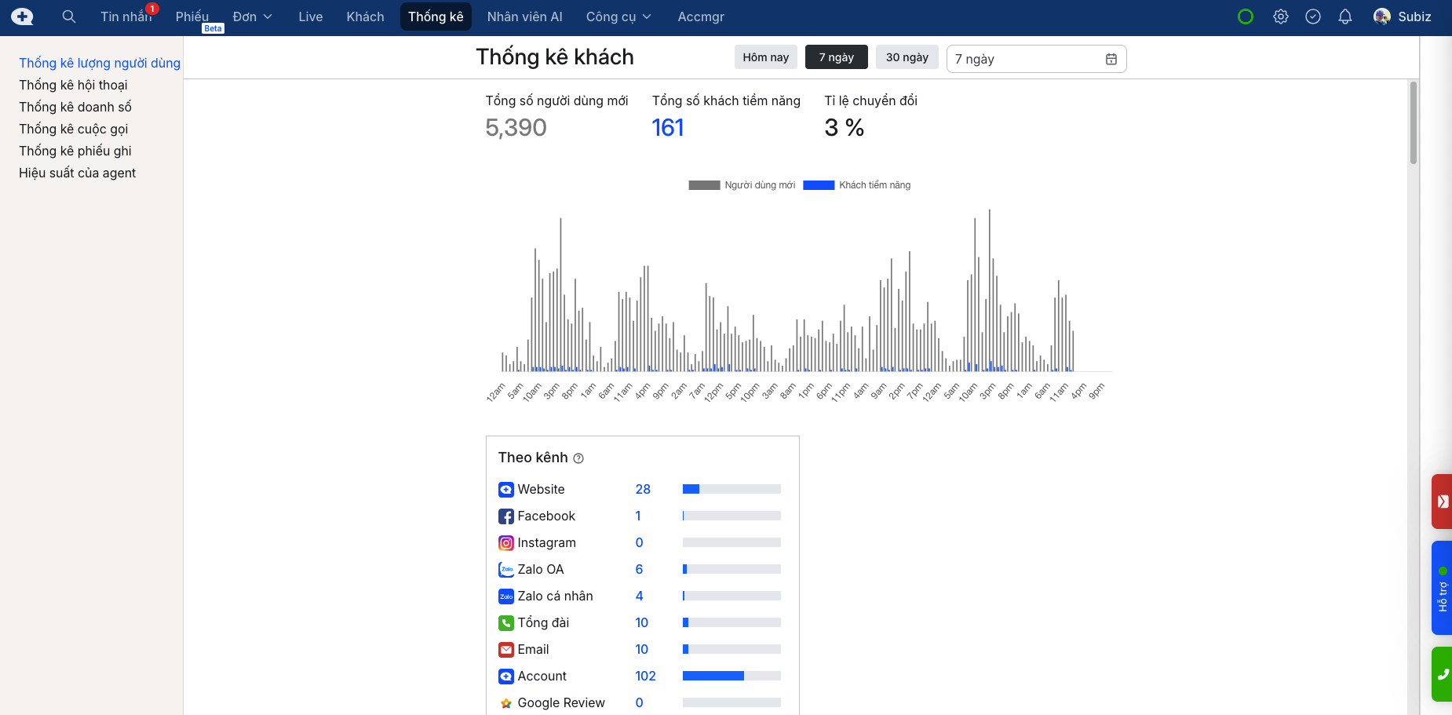1452x715 pixels.
Task: Click the green phone call widget
Action: point(1442,673)
